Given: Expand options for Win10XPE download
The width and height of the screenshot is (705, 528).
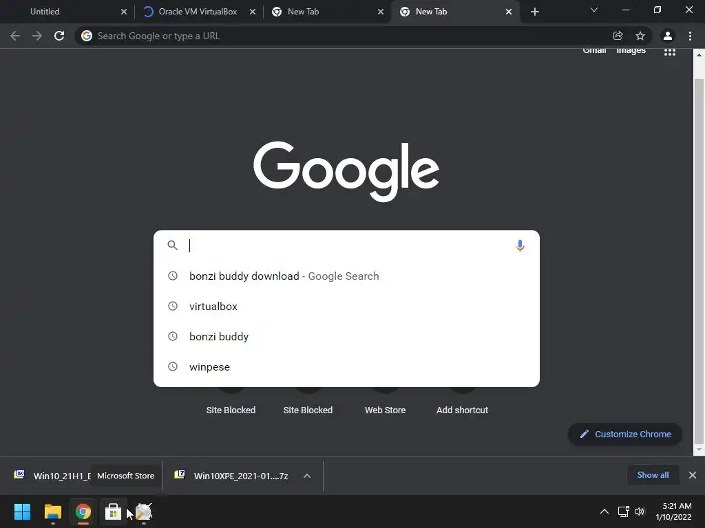Looking at the screenshot, I should point(307,476).
